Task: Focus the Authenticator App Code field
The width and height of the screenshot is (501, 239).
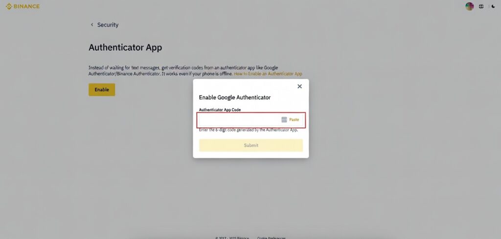Action: click(x=251, y=120)
